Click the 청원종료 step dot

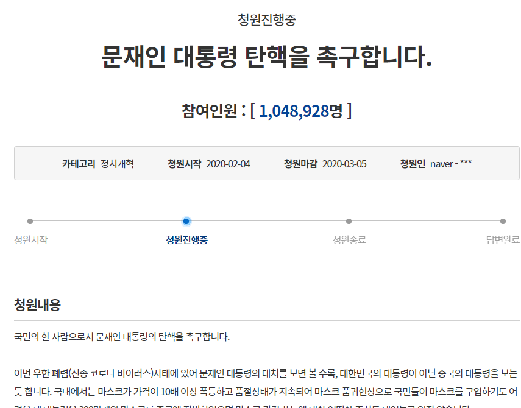(349, 222)
